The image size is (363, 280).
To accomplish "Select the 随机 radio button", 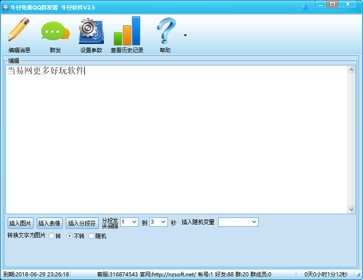I will [x=92, y=236].
